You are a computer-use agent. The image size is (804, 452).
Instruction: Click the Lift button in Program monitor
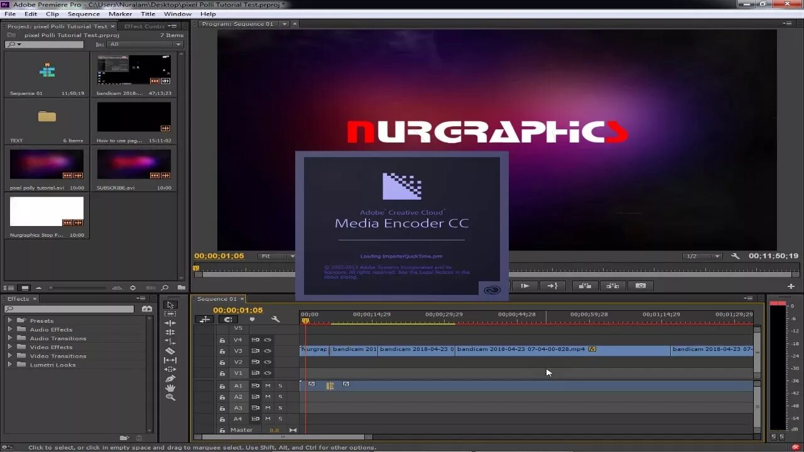(x=585, y=286)
